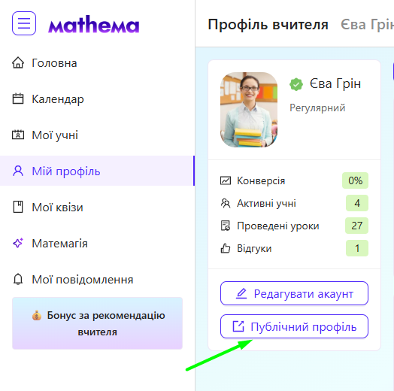Open the Матемагія section
This screenshot has height=391, width=394.
(x=97, y=243)
